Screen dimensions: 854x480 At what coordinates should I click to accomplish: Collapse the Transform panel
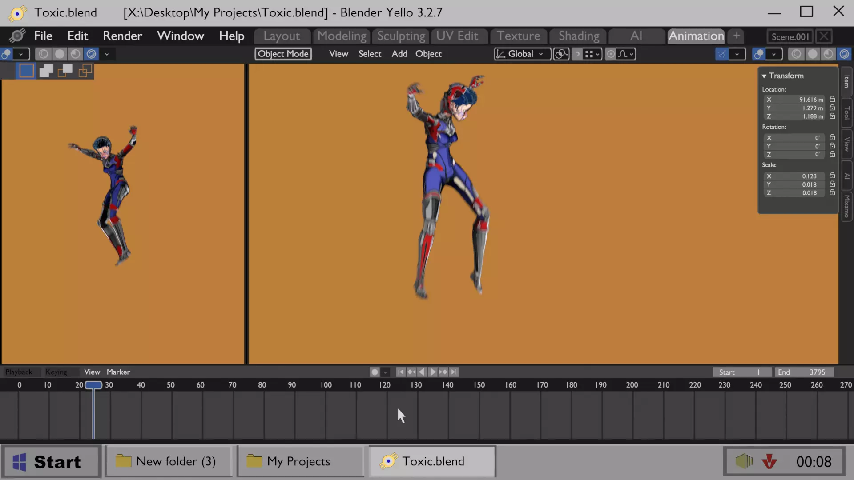764,76
